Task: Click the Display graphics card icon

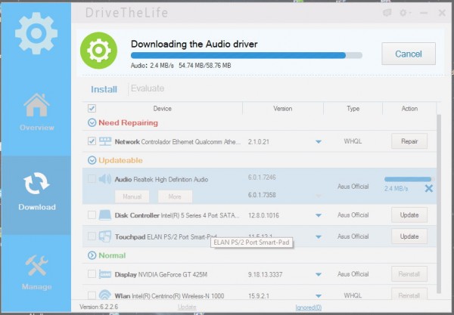Action: click(x=105, y=274)
